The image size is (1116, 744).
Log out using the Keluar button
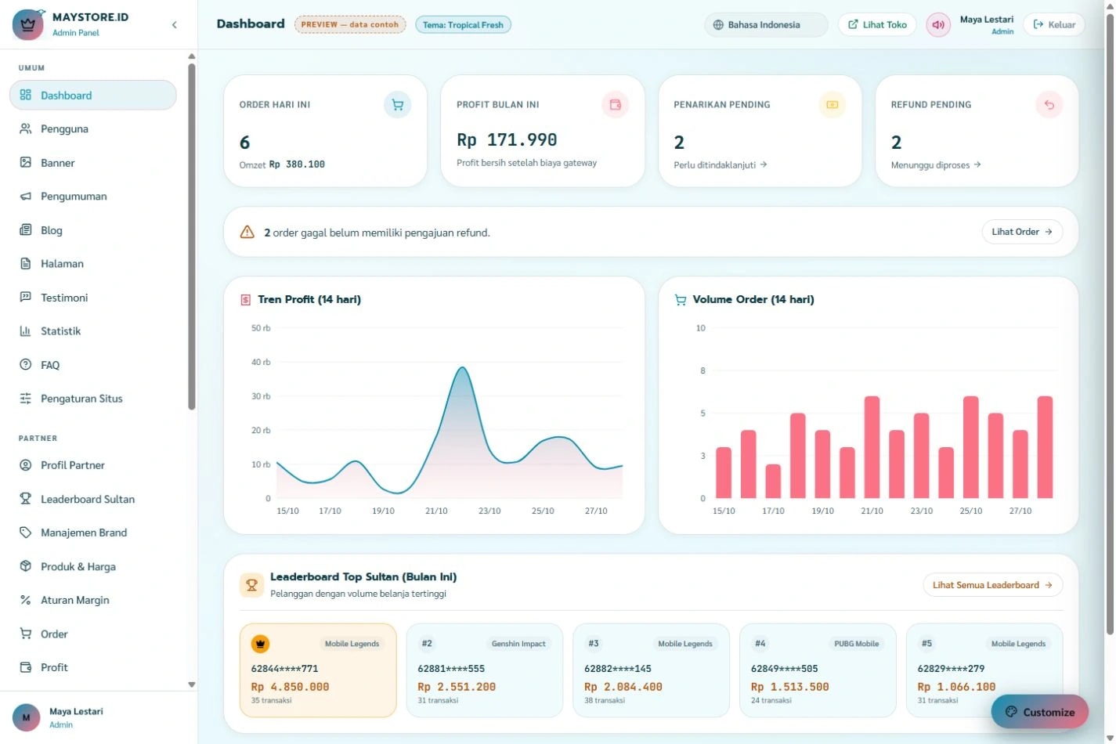tap(1054, 25)
